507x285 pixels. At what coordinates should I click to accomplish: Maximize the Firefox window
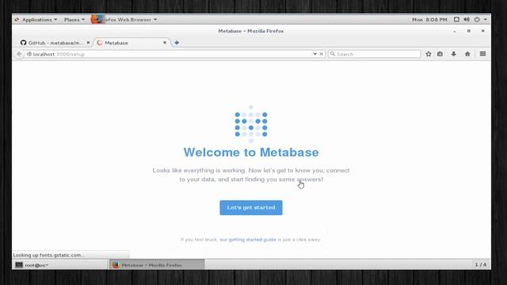(468, 31)
